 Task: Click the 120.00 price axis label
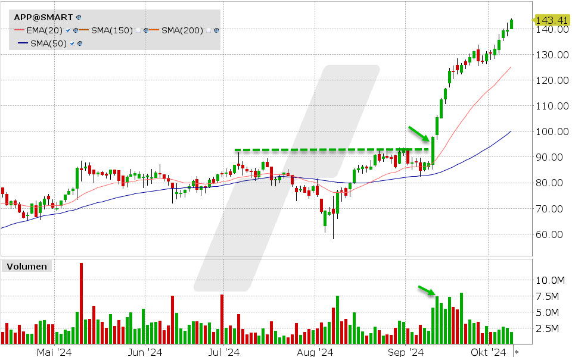552,80
